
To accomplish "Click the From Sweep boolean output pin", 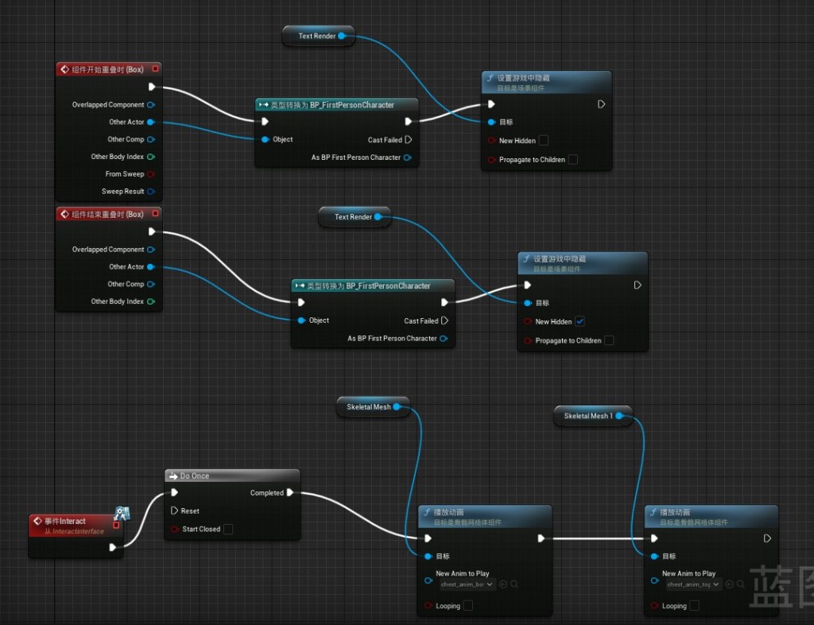I will [x=151, y=174].
